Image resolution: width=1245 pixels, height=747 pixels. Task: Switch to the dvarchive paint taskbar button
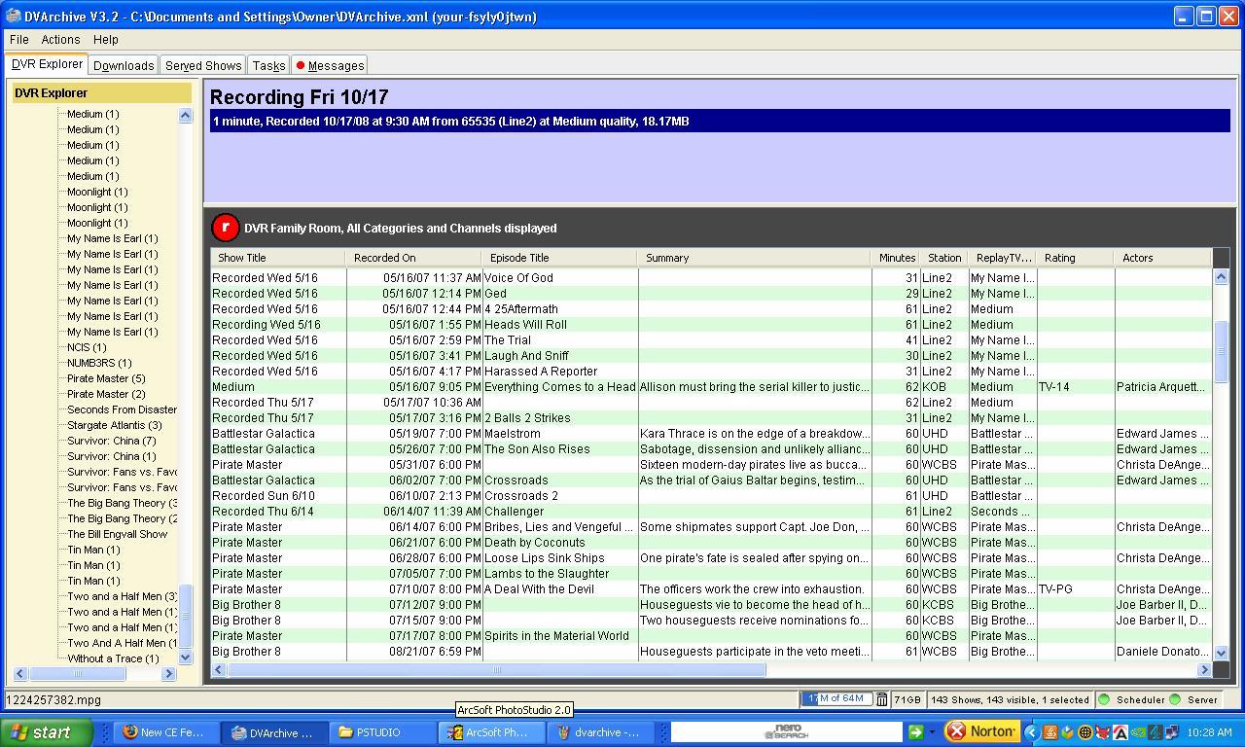[x=598, y=732]
